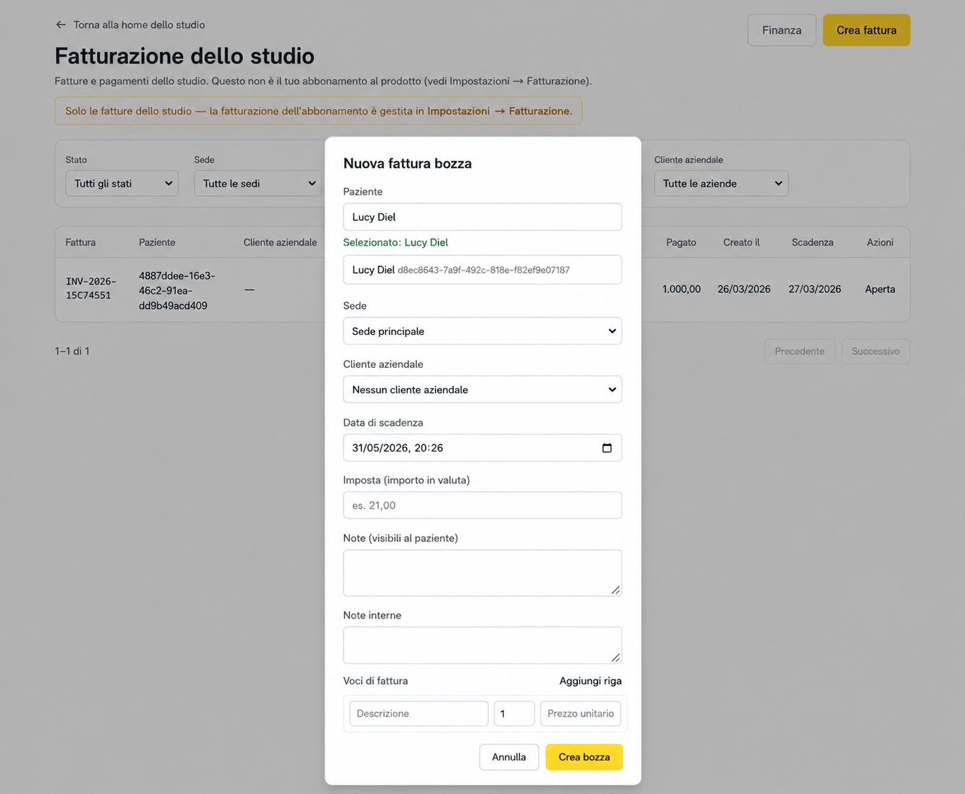Click the Crea bozza button

(x=584, y=757)
